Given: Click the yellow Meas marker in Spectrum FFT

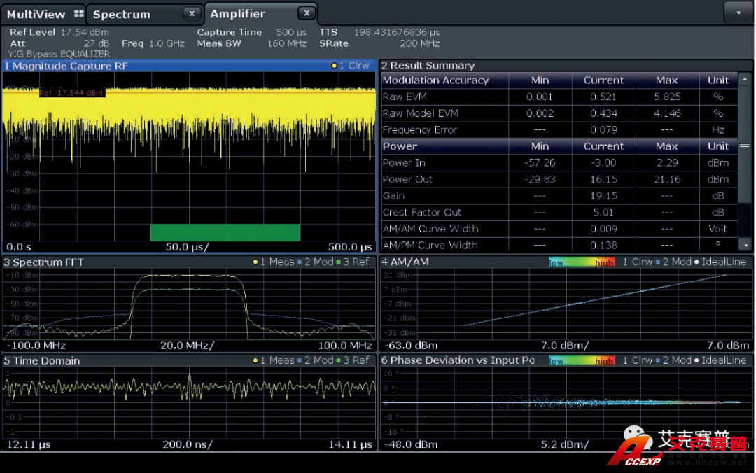Looking at the screenshot, I should click(x=255, y=262).
